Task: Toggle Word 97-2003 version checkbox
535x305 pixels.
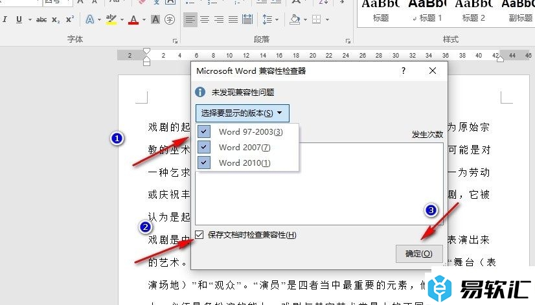Action: [x=203, y=131]
